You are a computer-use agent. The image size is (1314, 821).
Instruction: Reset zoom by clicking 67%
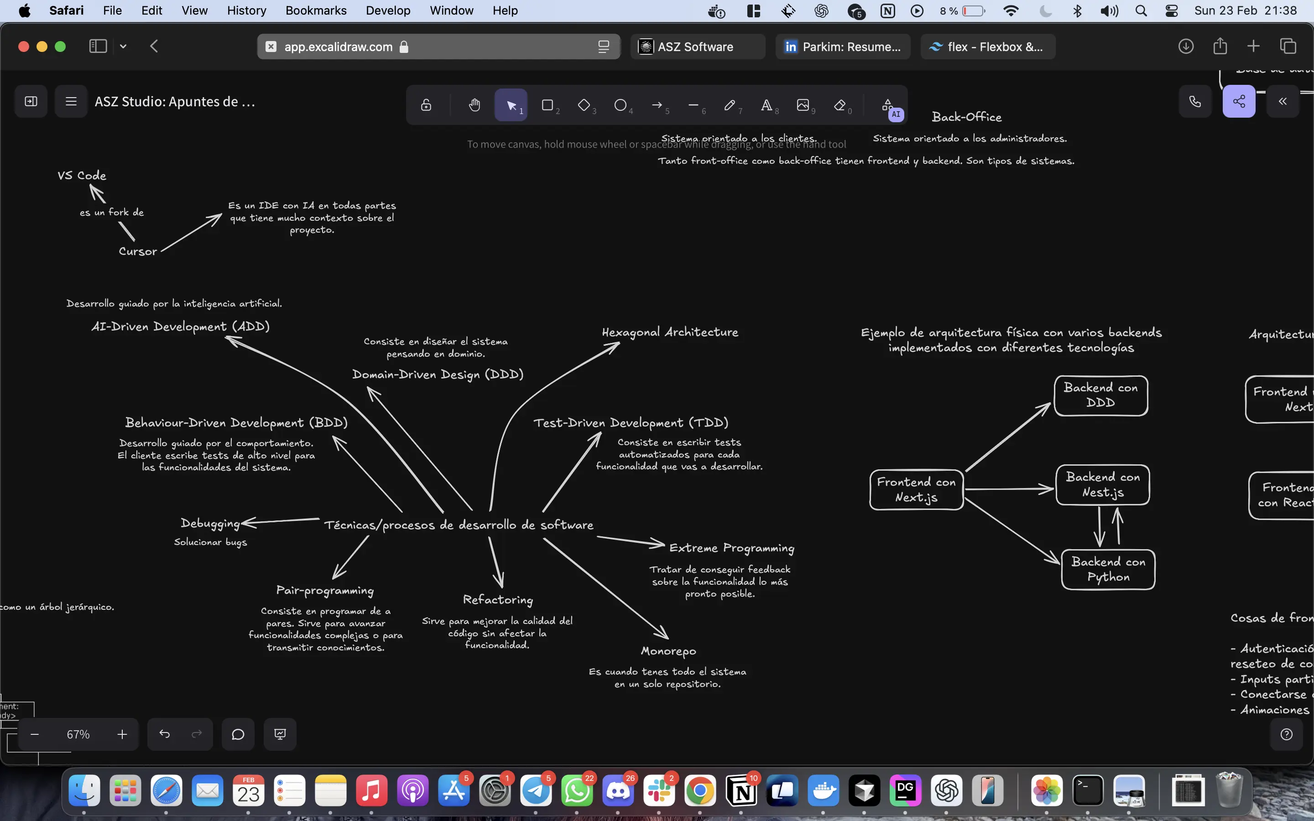pyautogui.click(x=78, y=734)
